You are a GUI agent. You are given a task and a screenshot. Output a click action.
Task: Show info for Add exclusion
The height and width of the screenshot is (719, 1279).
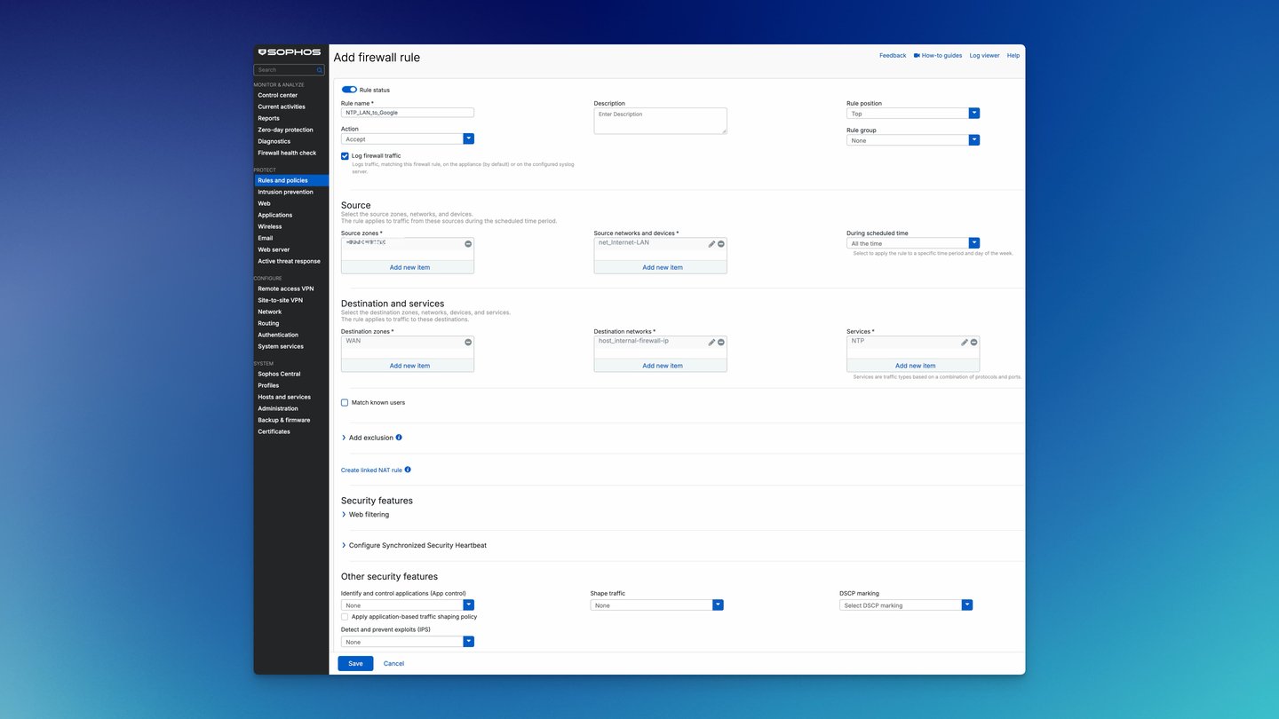point(399,438)
